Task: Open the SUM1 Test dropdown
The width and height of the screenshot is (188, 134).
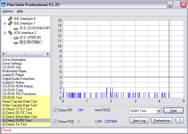Action: point(159,111)
